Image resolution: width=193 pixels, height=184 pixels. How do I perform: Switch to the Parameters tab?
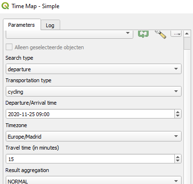coord(21,25)
